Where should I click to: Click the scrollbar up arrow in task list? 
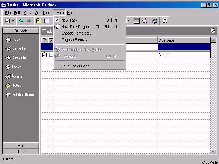click(214, 40)
